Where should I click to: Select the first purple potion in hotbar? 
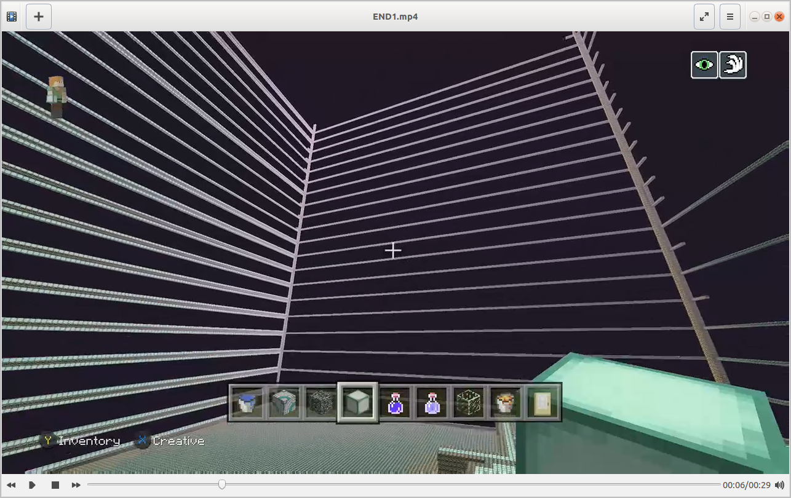[x=395, y=403]
